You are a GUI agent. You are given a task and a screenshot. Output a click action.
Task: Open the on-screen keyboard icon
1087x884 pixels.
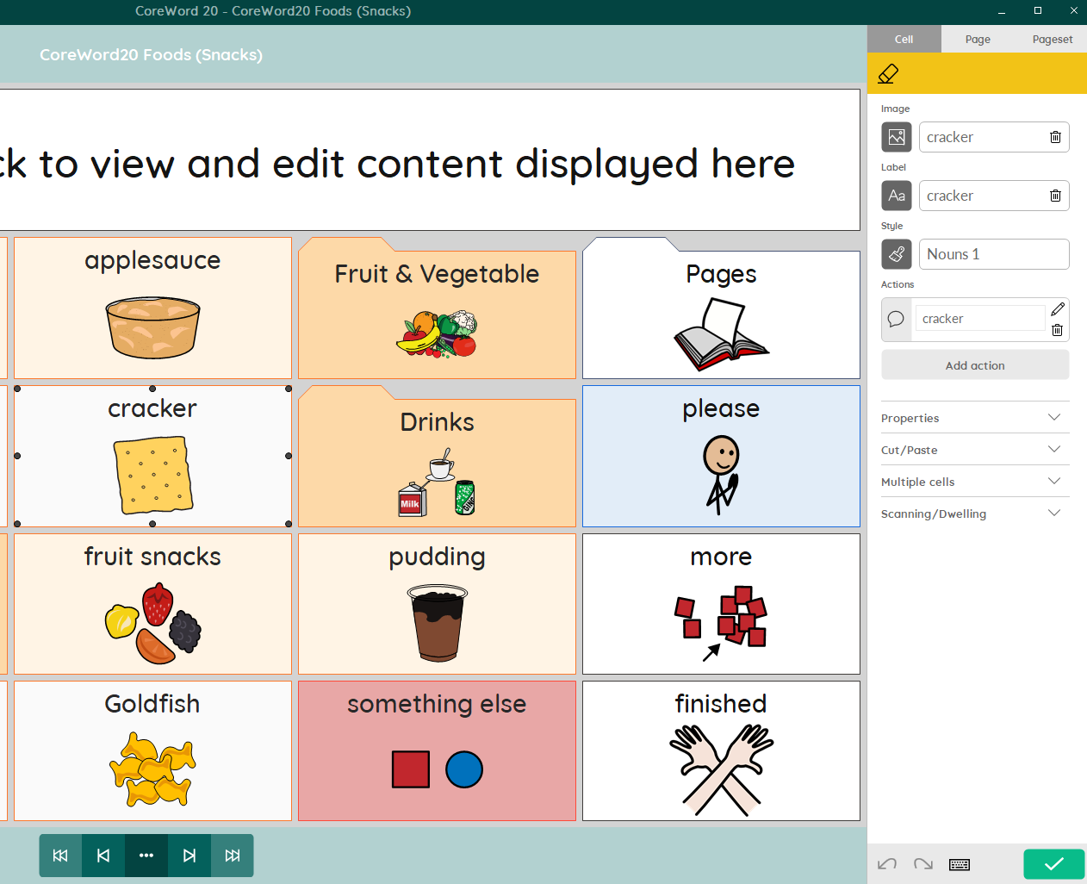coord(960,864)
